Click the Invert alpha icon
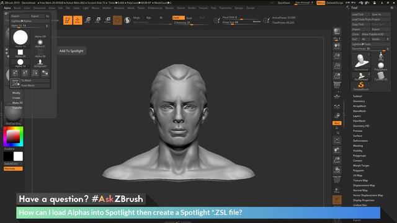 (x=45, y=73)
